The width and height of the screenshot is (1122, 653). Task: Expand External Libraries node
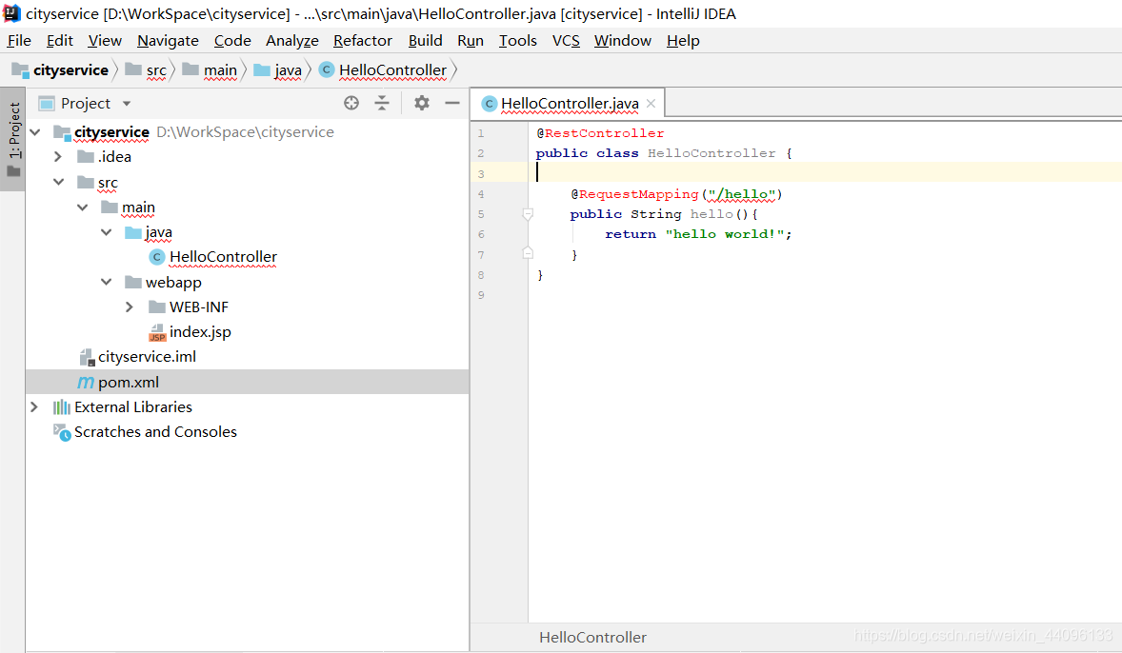34,407
